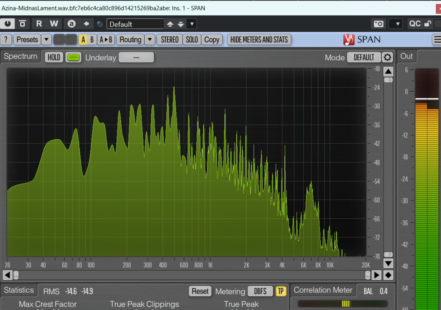Image resolution: width=441 pixels, height=310 pixels.
Task: Open the question mark help button
Action: tap(6, 40)
